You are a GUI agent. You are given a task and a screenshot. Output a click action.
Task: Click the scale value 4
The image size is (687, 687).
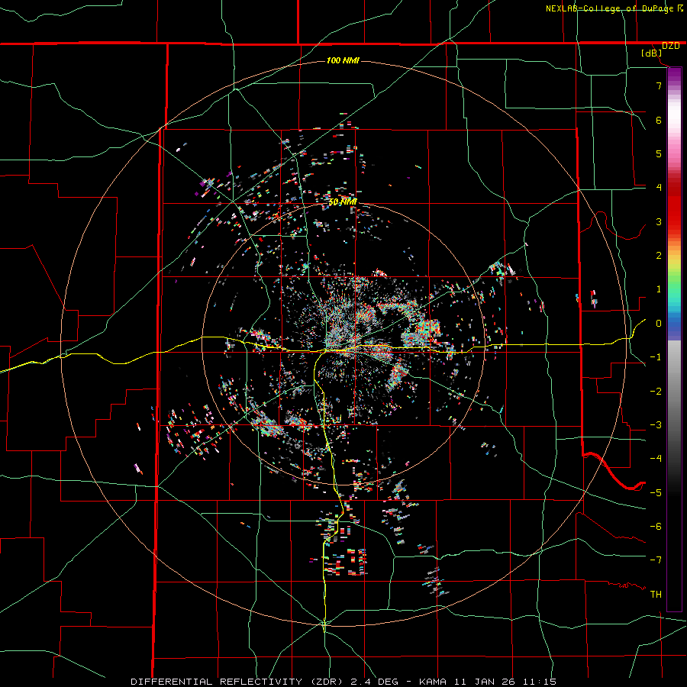(x=659, y=188)
